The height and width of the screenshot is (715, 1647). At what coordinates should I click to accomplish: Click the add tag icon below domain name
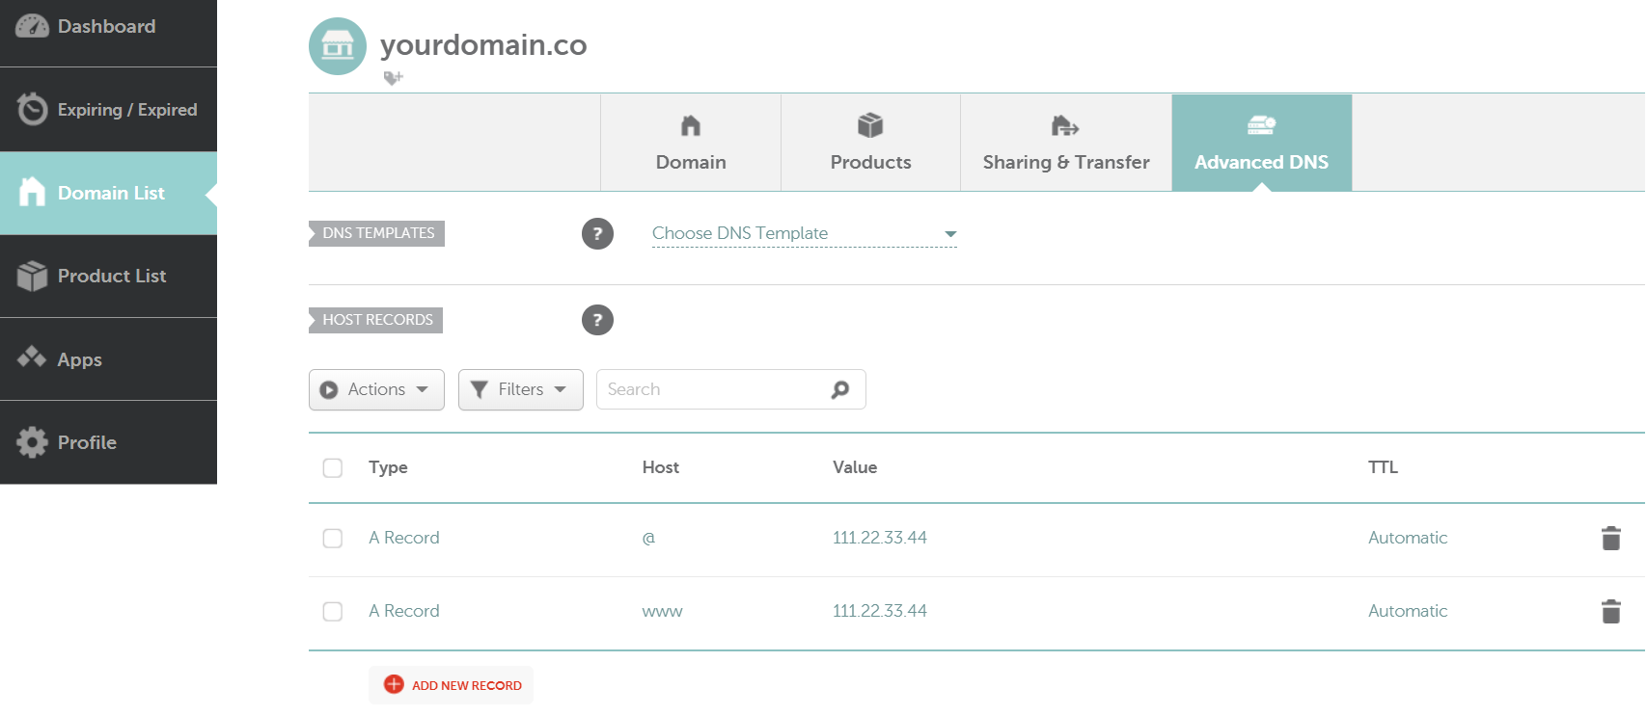[393, 78]
